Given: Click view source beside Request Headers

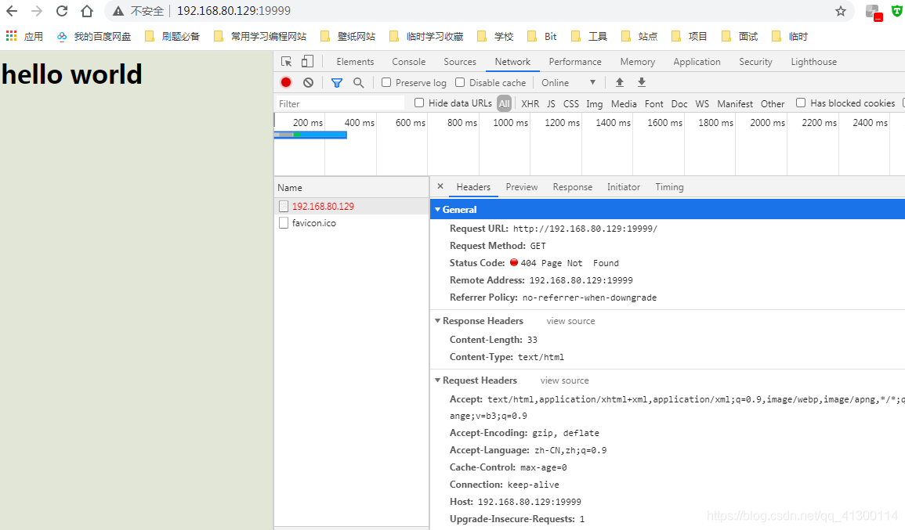Looking at the screenshot, I should 564,380.
